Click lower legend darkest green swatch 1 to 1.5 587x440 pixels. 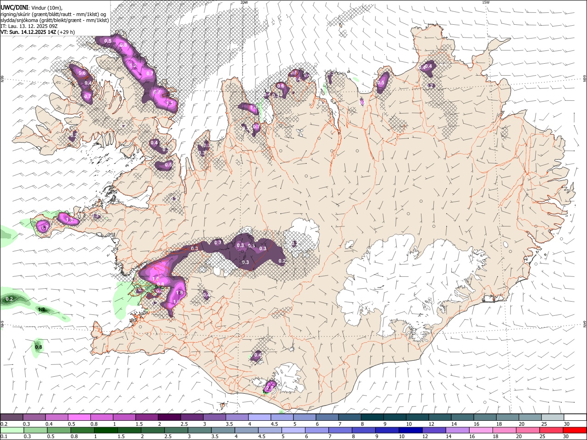105,430
